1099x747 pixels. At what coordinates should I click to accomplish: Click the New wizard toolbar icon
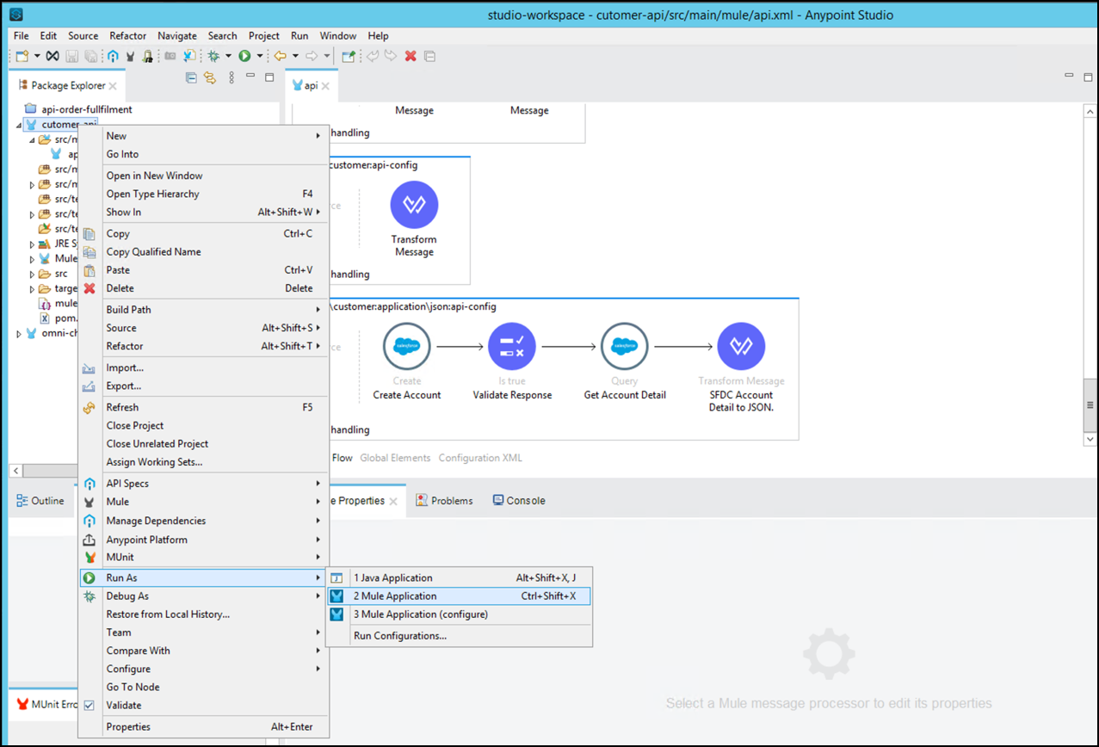click(x=22, y=56)
